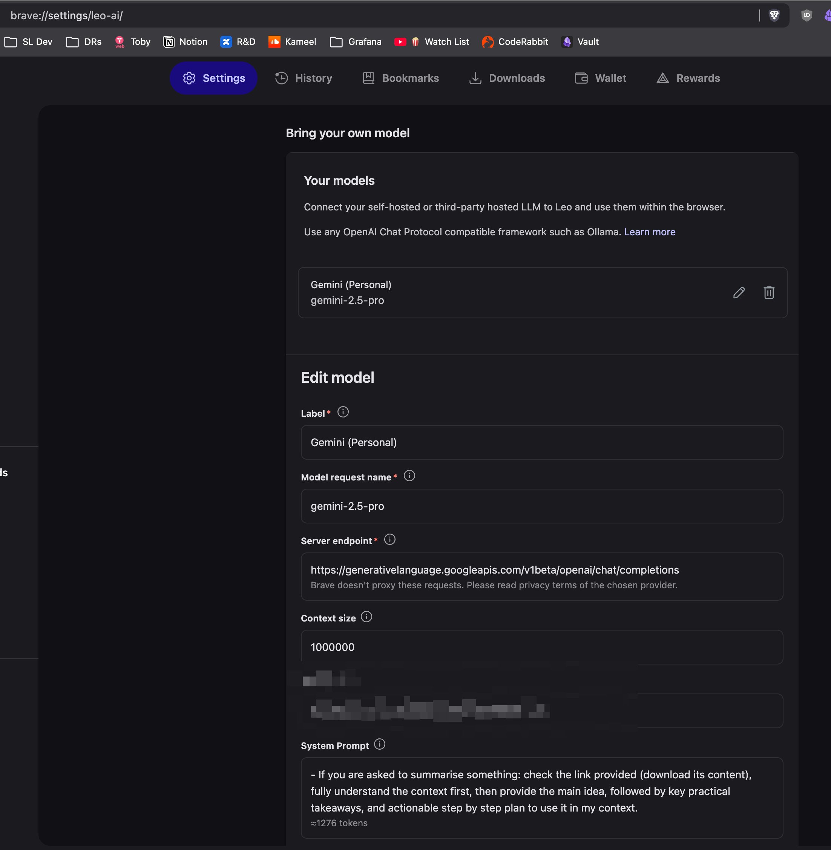Image resolution: width=831 pixels, height=850 pixels.
Task: Open the Rewards tab
Action: (688, 78)
